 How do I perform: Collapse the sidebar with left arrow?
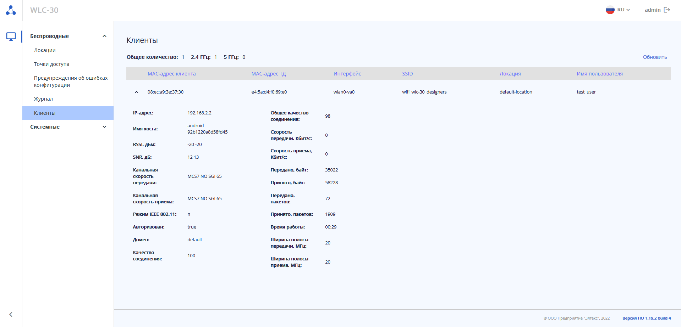(x=11, y=314)
